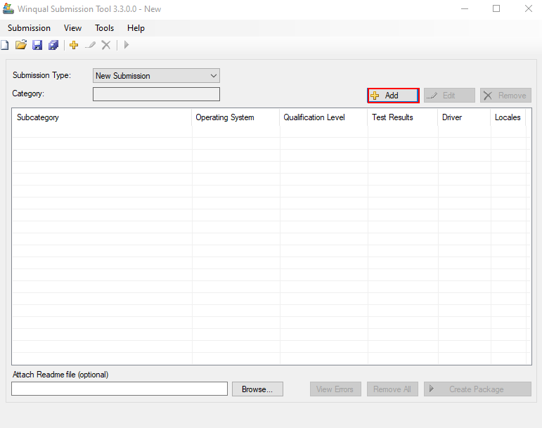Click the Qualification Level column header

click(323, 117)
